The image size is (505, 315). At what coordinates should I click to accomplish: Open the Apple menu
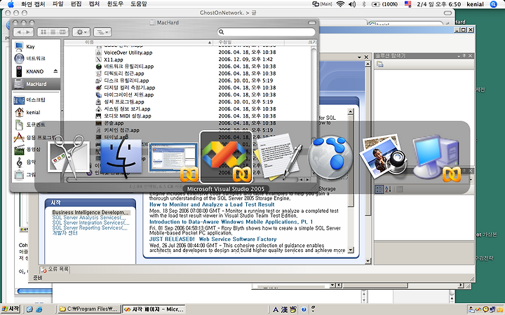pyautogui.click(x=11, y=4)
